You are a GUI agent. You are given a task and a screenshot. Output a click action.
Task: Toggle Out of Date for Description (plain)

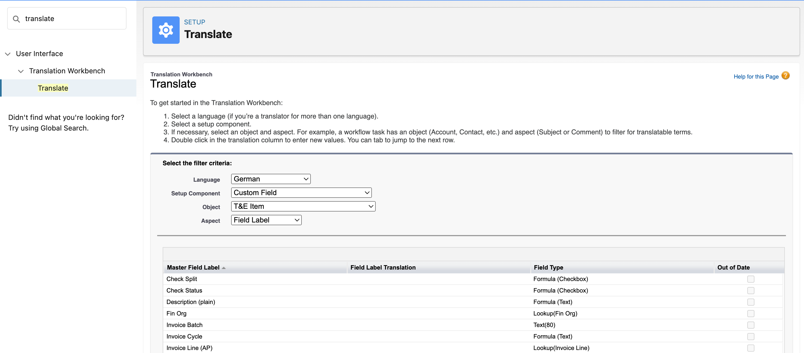tap(750, 302)
